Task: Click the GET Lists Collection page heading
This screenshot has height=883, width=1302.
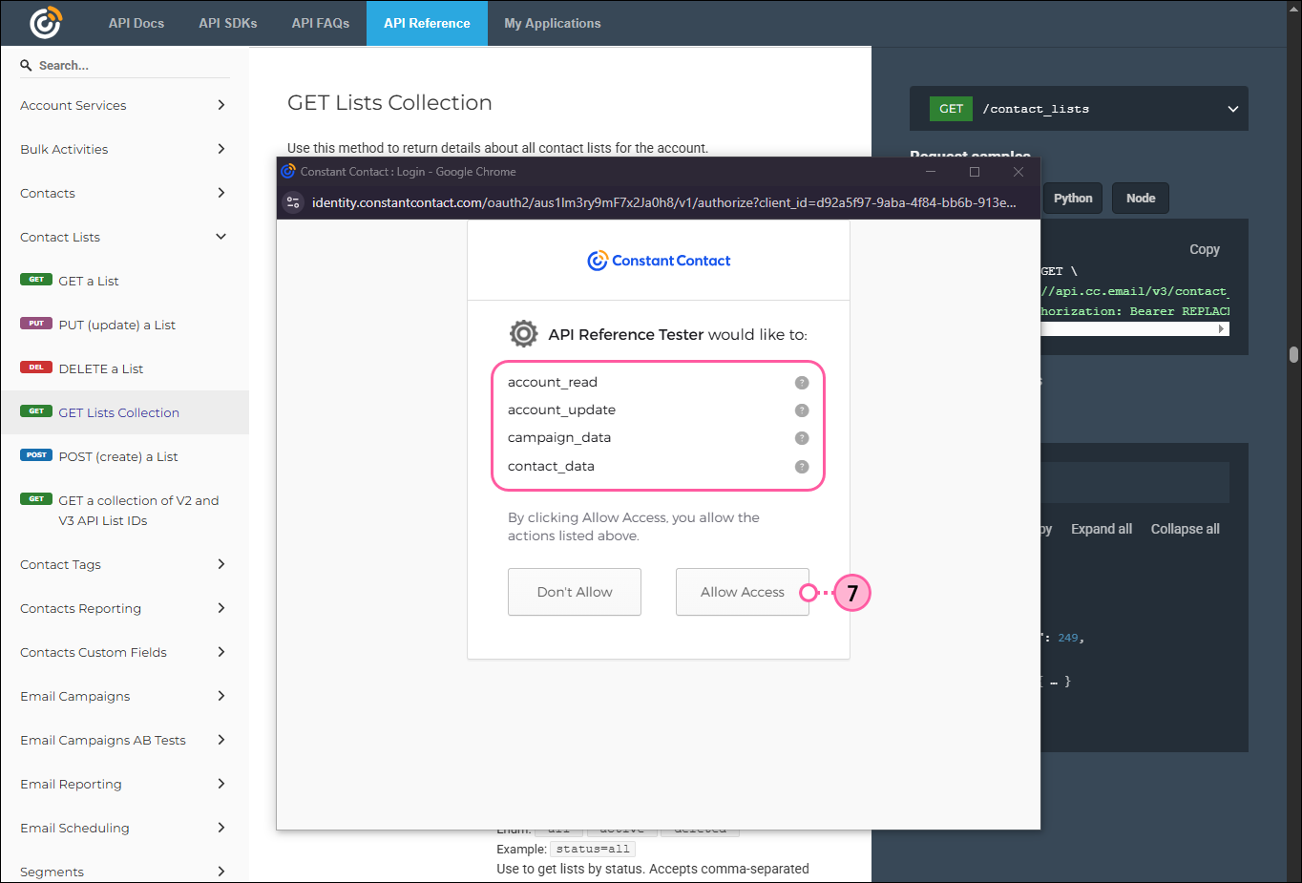Action: 389,102
